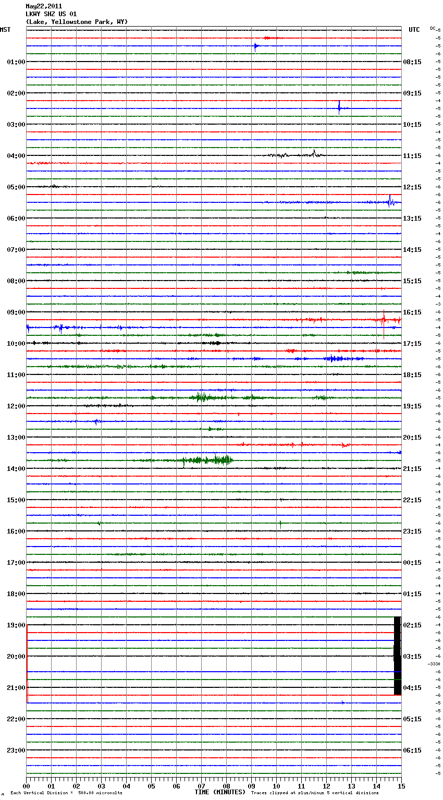Click the 11:15 UTC time label
The image size is (443, 800).
[x=412, y=155]
